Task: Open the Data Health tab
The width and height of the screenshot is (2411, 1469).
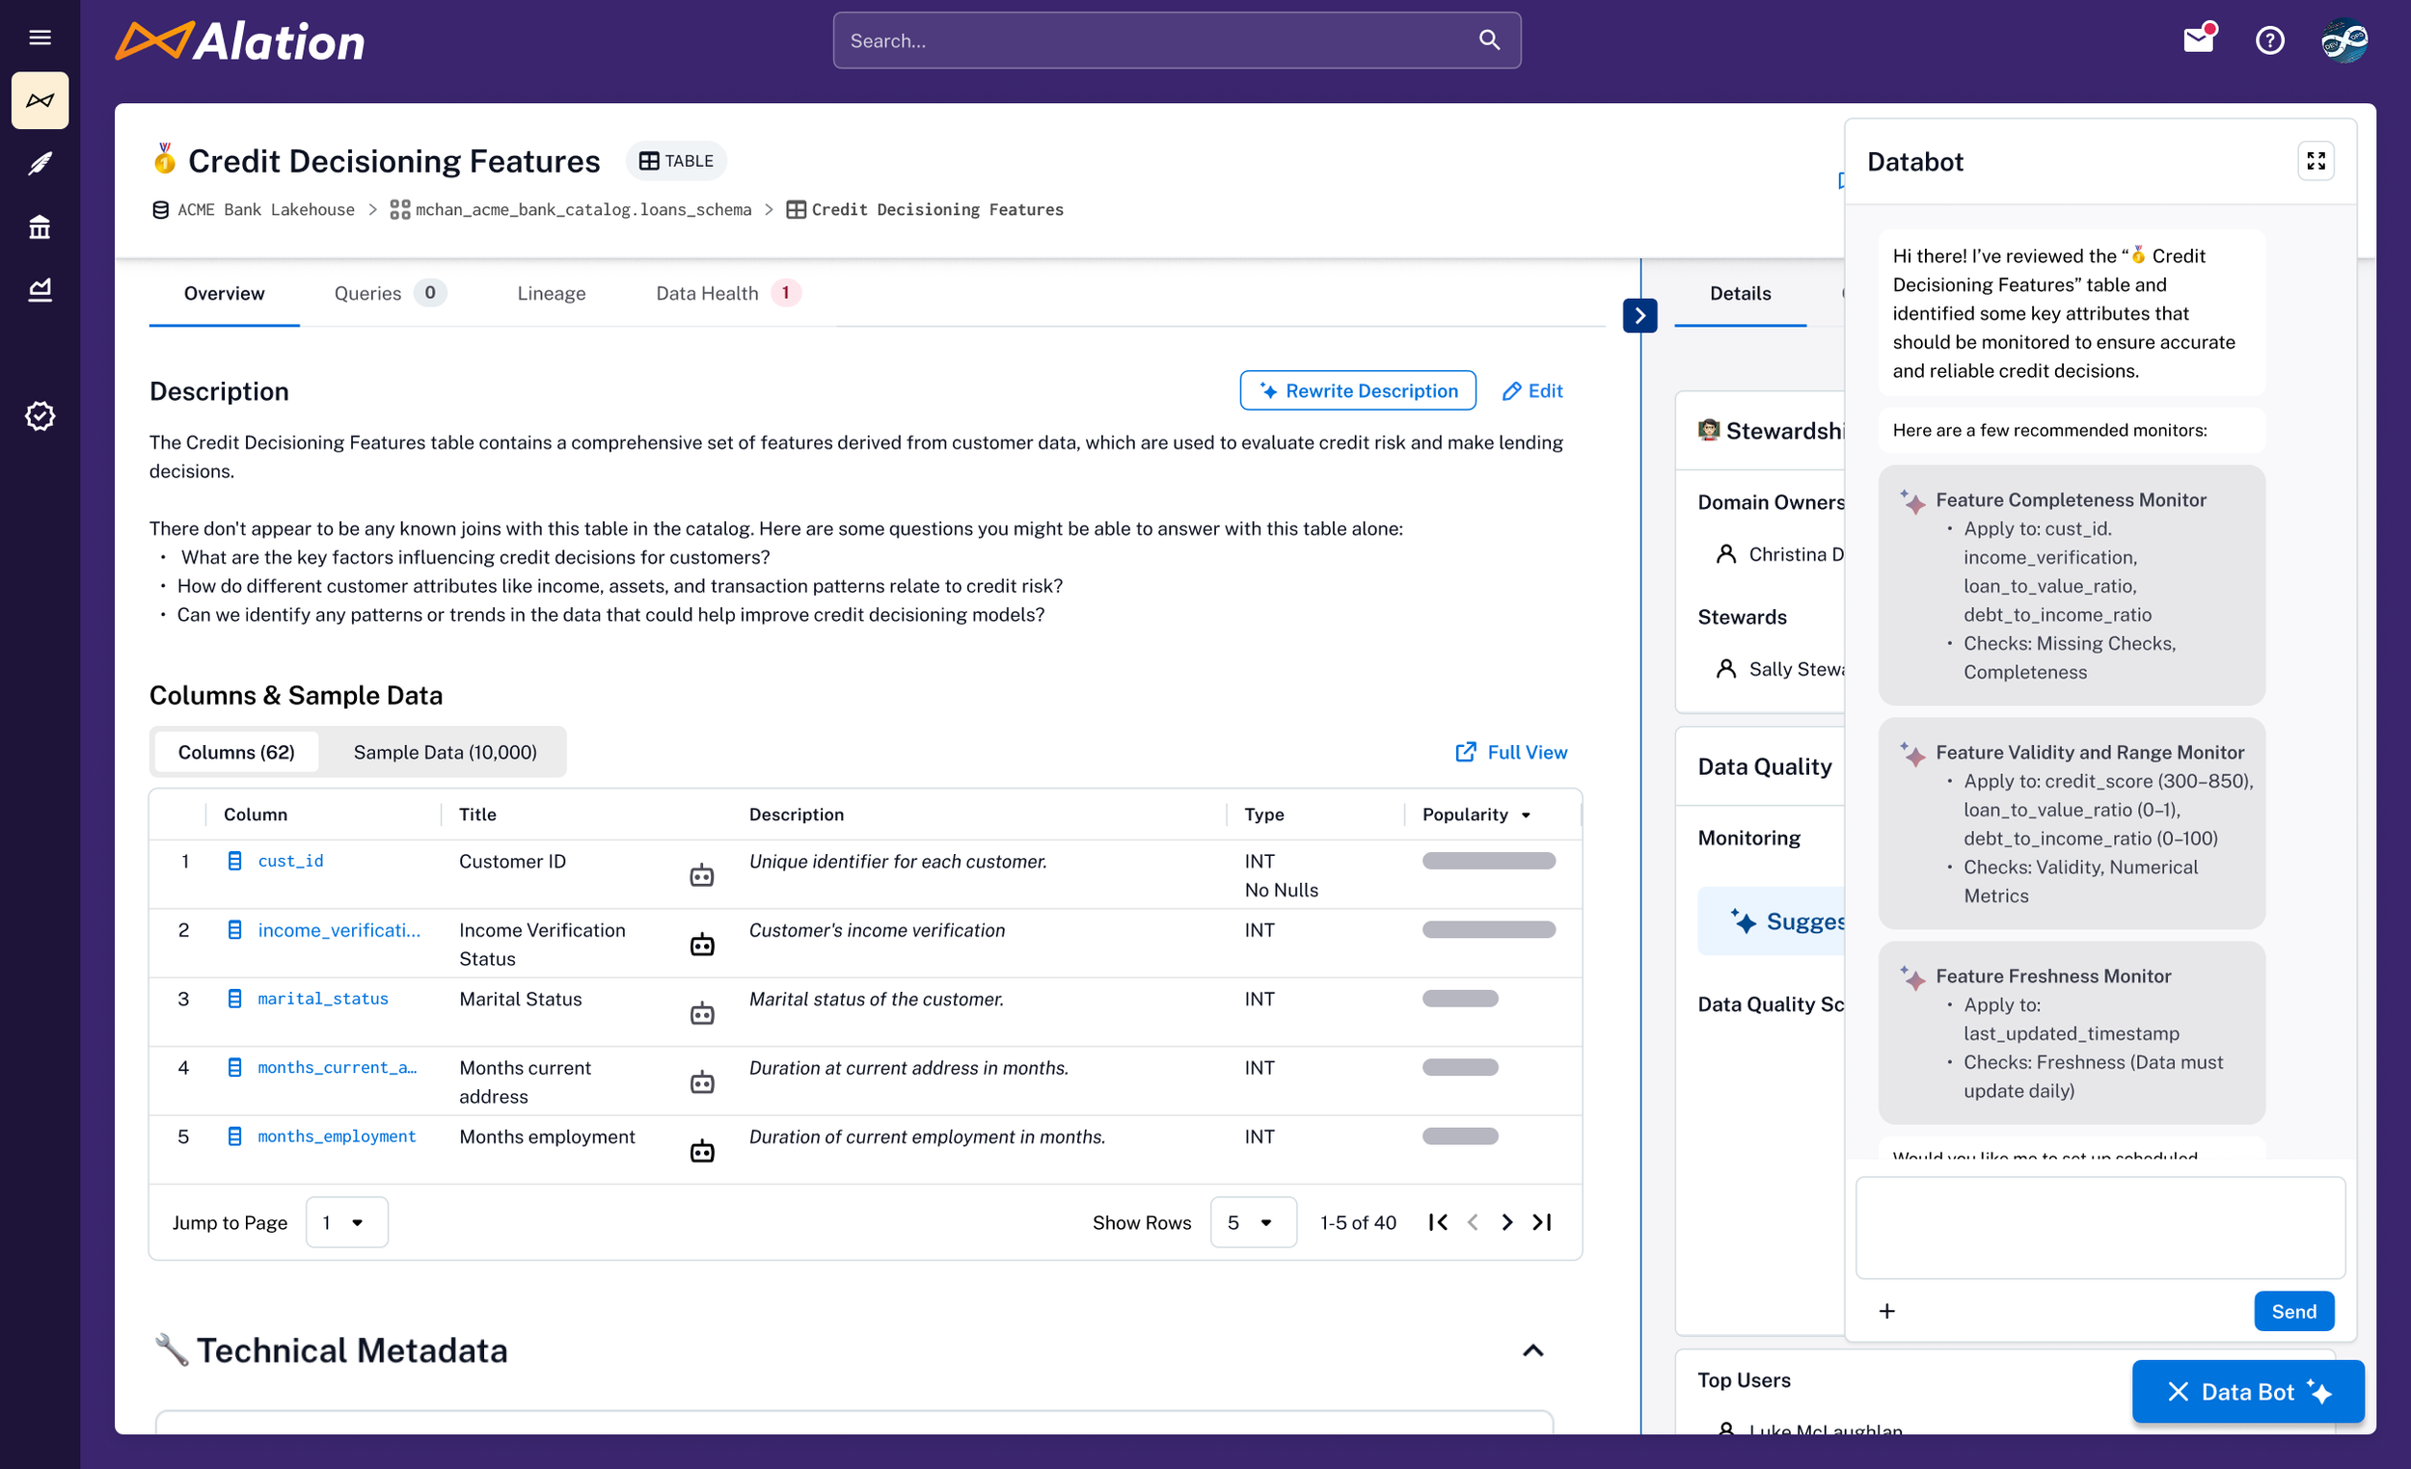Action: point(708,293)
